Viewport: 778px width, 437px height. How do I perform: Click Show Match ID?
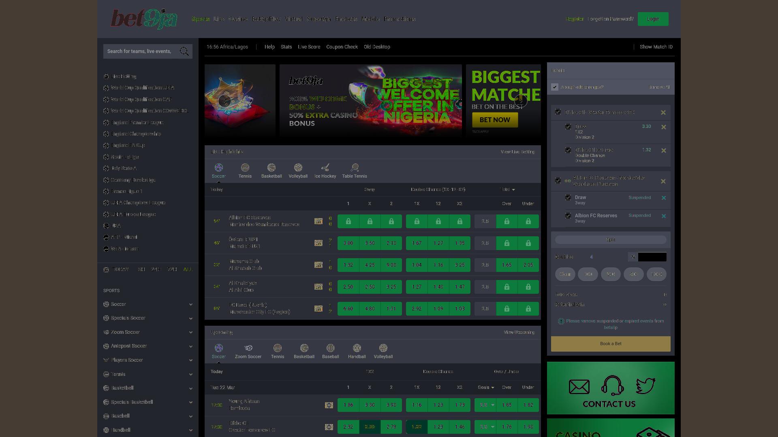point(656,47)
